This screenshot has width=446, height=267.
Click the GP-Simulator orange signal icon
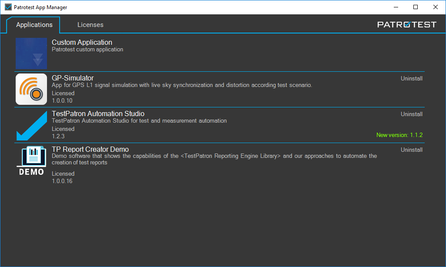click(x=31, y=89)
